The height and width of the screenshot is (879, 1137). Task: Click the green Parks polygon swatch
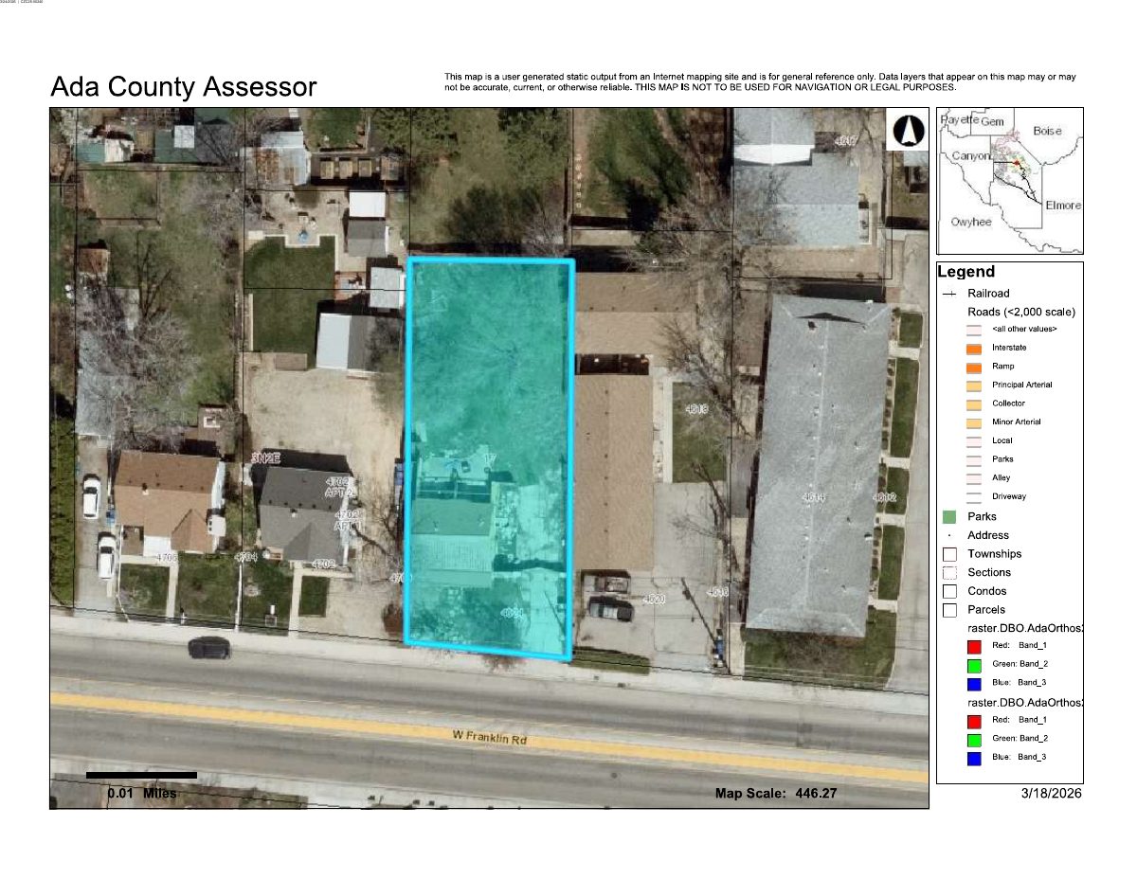[949, 517]
